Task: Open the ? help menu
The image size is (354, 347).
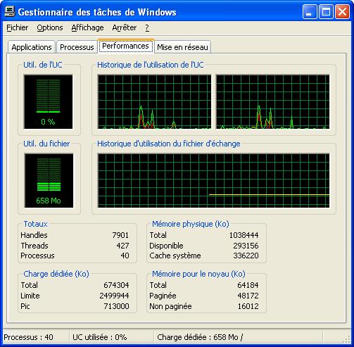Action: [x=147, y=27]
